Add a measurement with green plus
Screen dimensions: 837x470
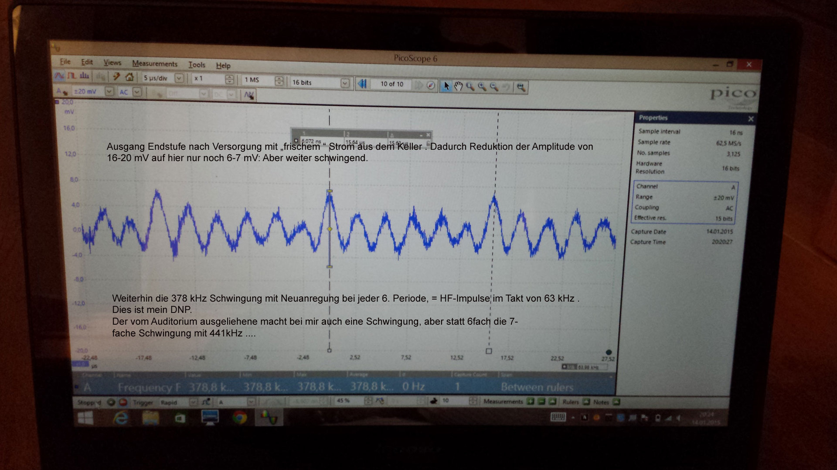531,401
